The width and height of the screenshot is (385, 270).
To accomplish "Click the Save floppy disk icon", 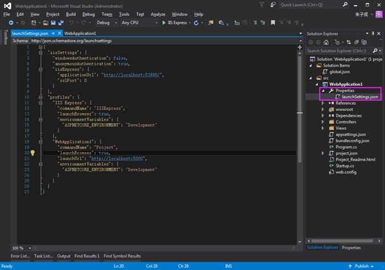I will pos(54,23).
